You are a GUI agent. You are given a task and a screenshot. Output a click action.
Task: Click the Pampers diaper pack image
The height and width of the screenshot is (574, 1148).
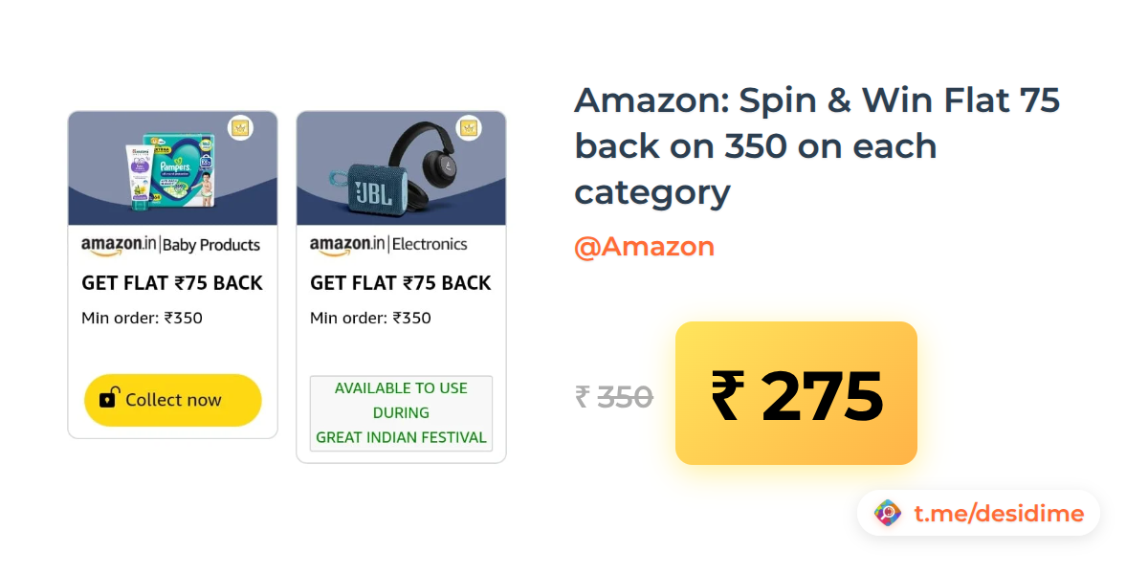180,168
